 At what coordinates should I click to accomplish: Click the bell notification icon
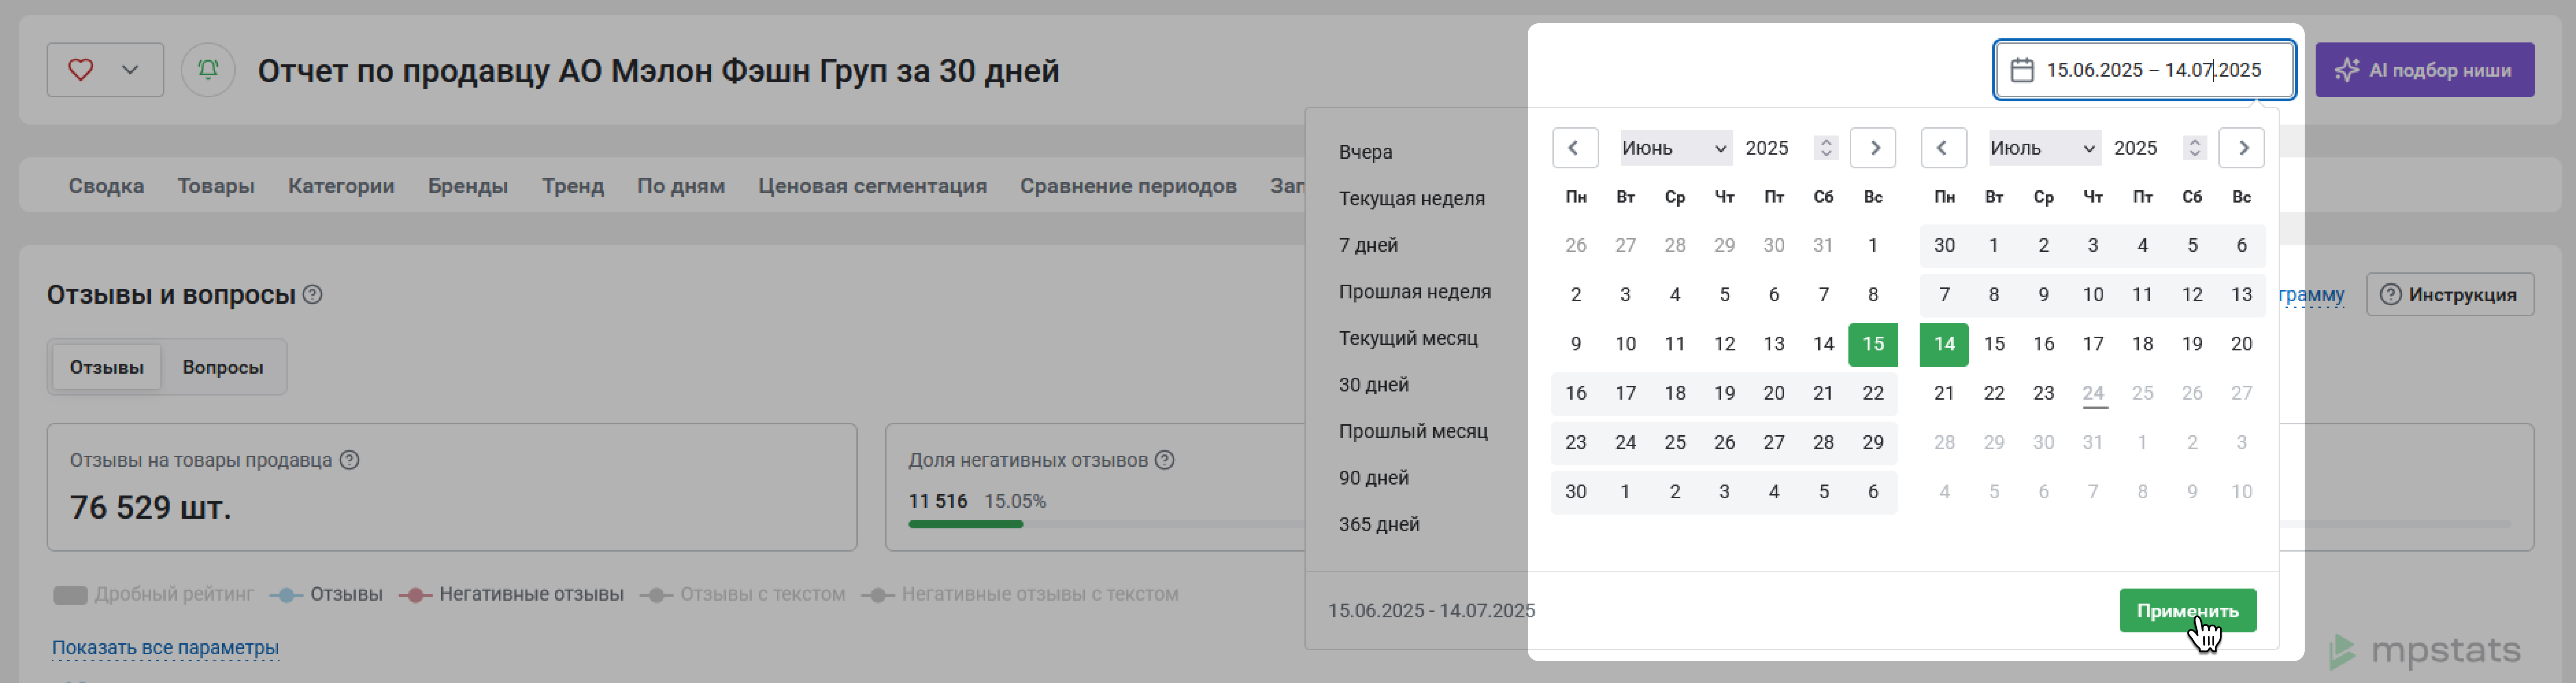(x=208, y=70)
